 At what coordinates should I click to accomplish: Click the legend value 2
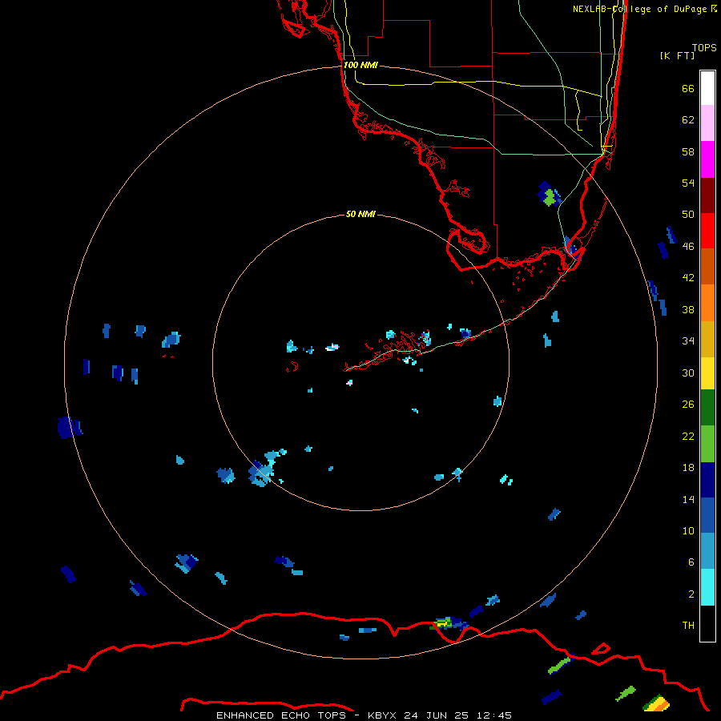point(691,594)
